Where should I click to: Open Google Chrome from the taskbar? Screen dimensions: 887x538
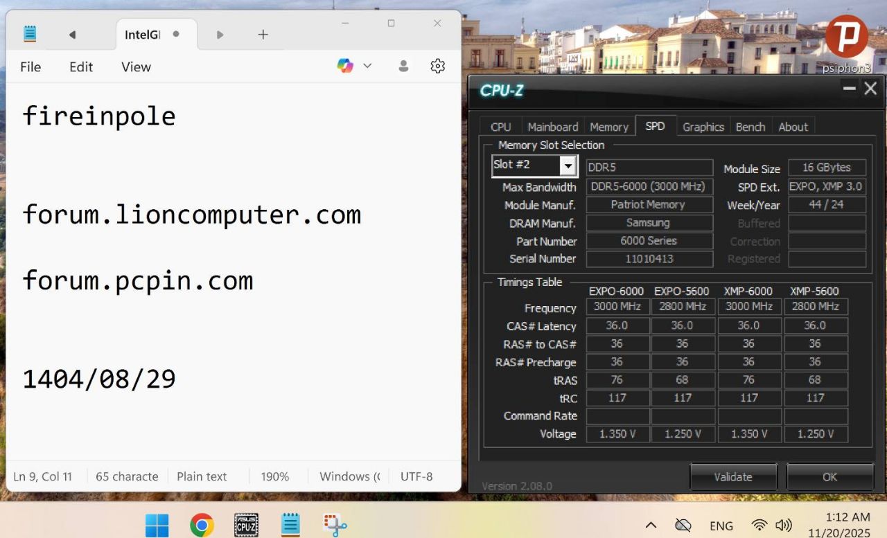(202, 526)
